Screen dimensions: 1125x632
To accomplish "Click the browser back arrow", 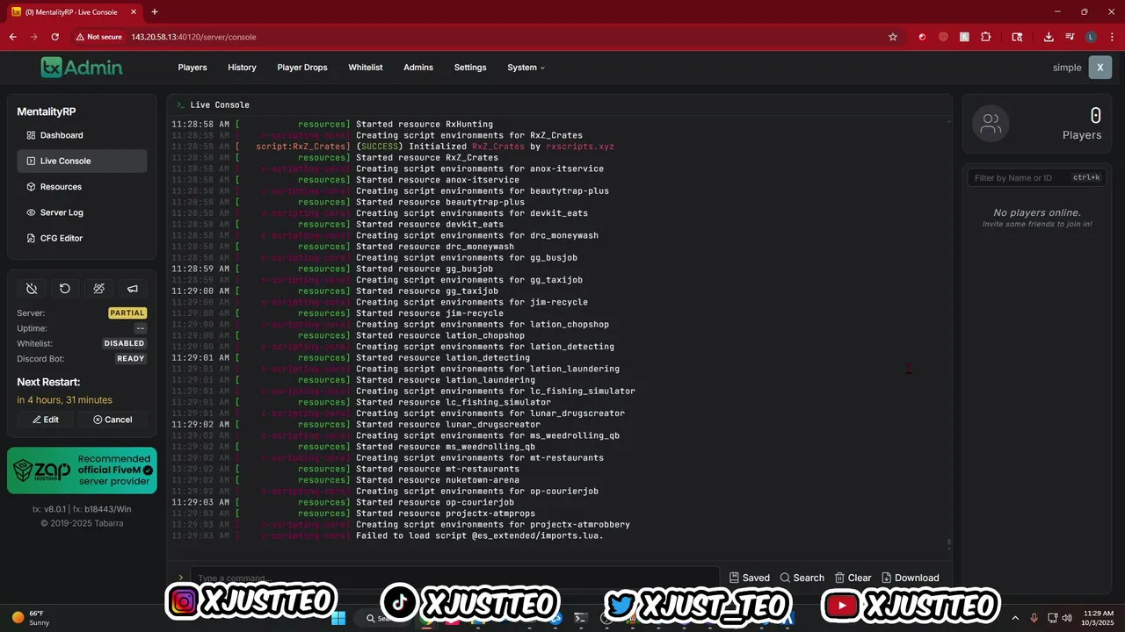I will (13, 37).
